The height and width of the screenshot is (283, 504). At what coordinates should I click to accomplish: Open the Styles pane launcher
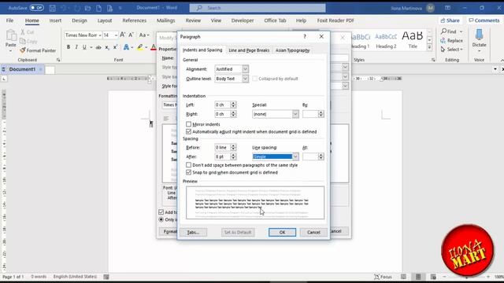click(433, 60)
